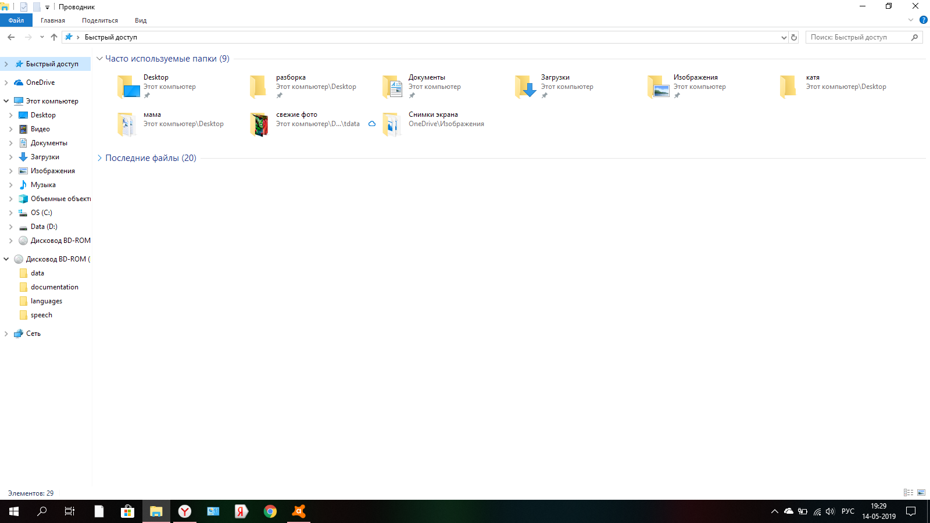Open the катя folder icon
Viewport: 930px width, 523px height.
click(x=788, y=87)
